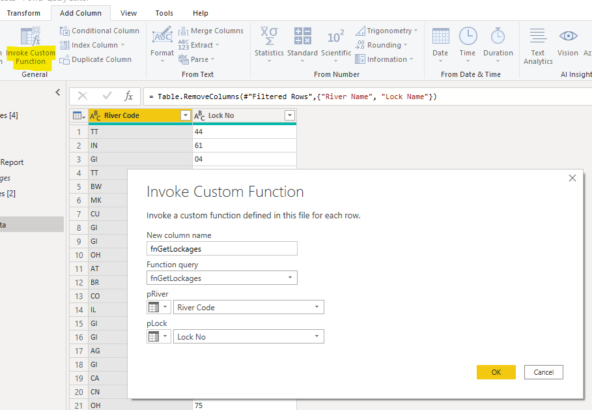Cancel the Invoke Custom Function dialog
592x410 pixels.
click(543, 372)
